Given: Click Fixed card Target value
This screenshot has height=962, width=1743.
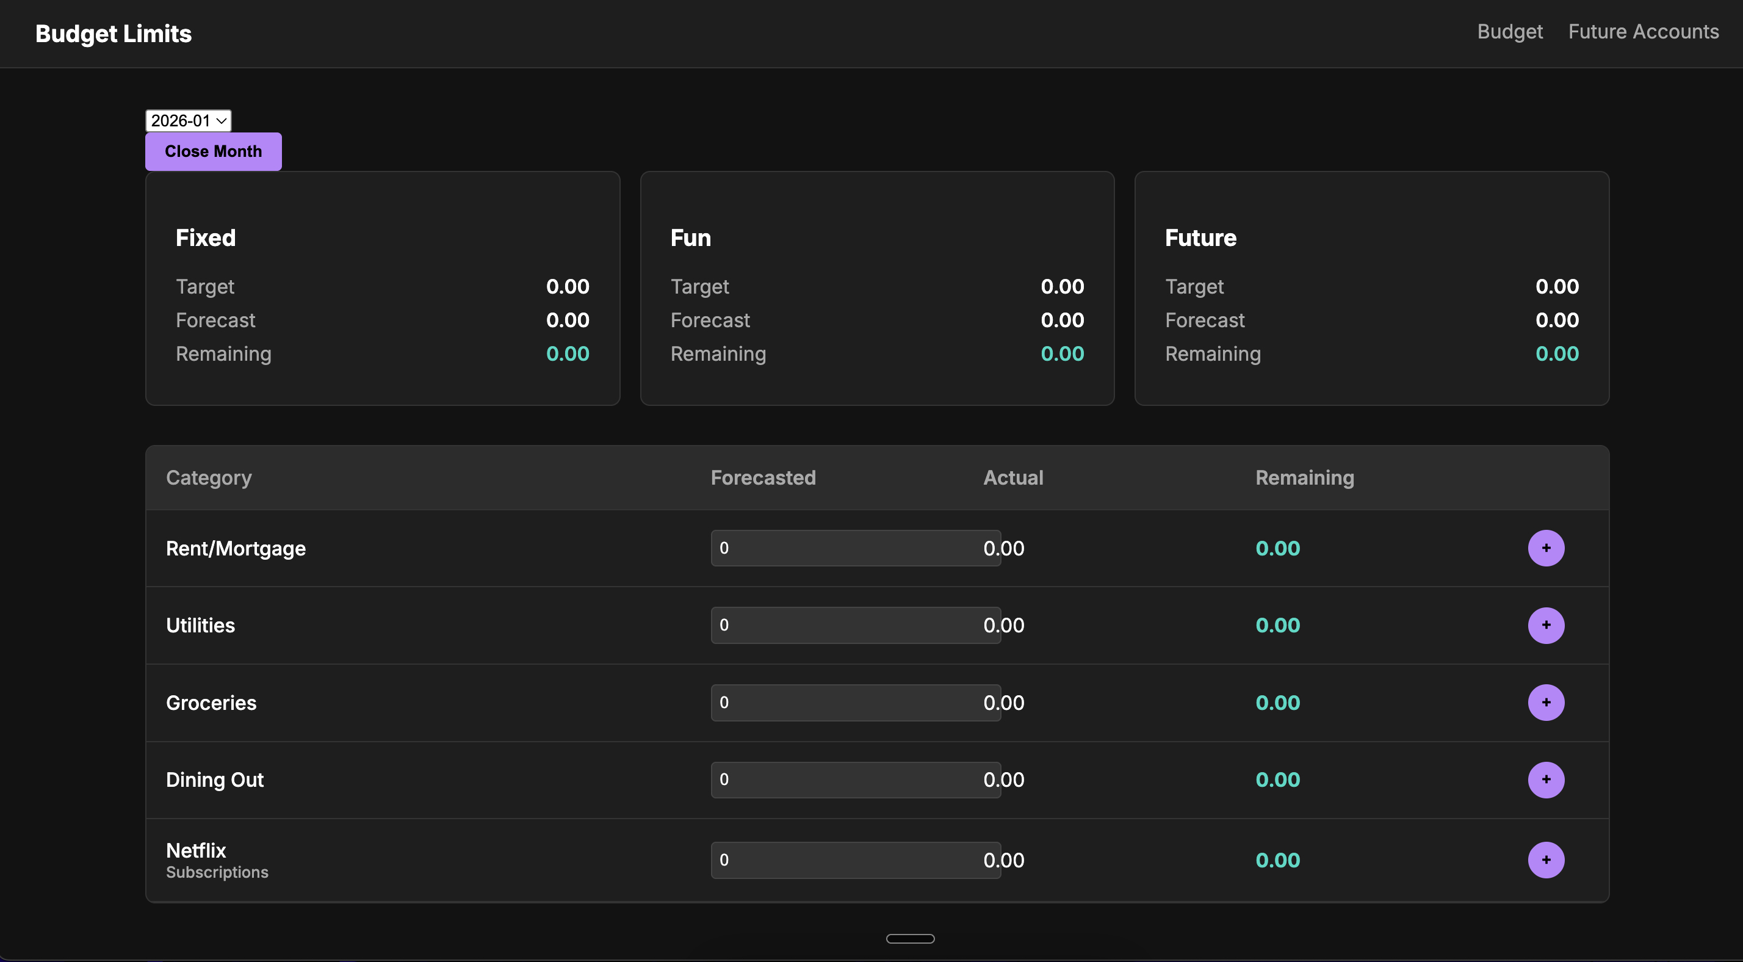Looking at the screenshot, I should (x=567, y=286).
